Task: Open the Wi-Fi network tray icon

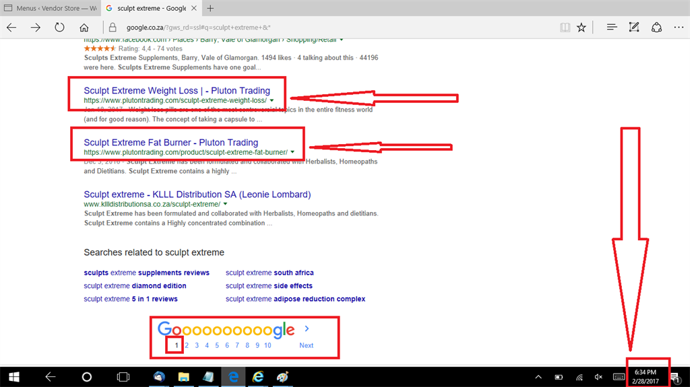Action: tap(579, 377)
